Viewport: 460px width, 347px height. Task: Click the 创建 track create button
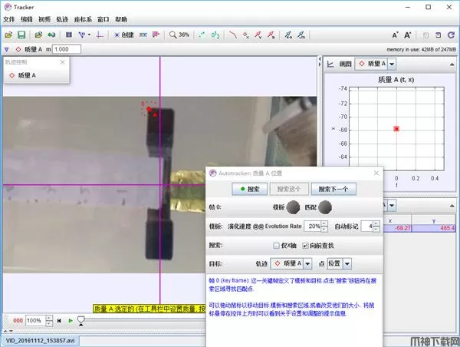click(123, 35)
